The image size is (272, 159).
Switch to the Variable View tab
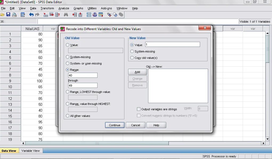coord(31,151)
